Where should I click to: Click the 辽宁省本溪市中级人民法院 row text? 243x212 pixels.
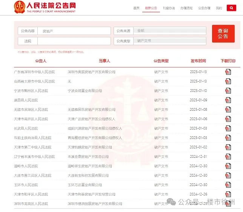pos(34,157)
